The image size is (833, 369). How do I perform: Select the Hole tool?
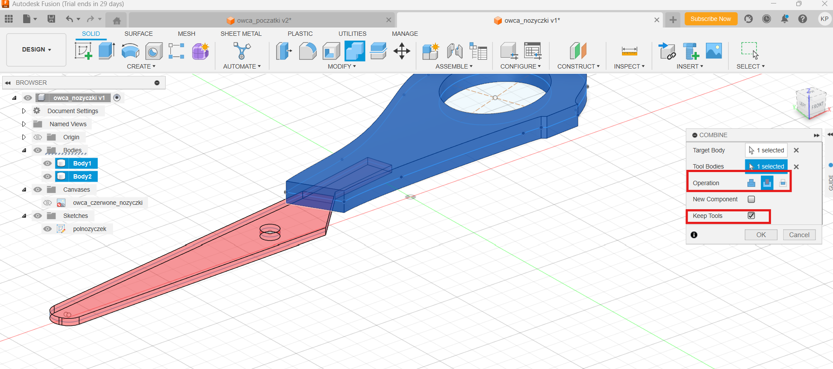tap(154, 51)
